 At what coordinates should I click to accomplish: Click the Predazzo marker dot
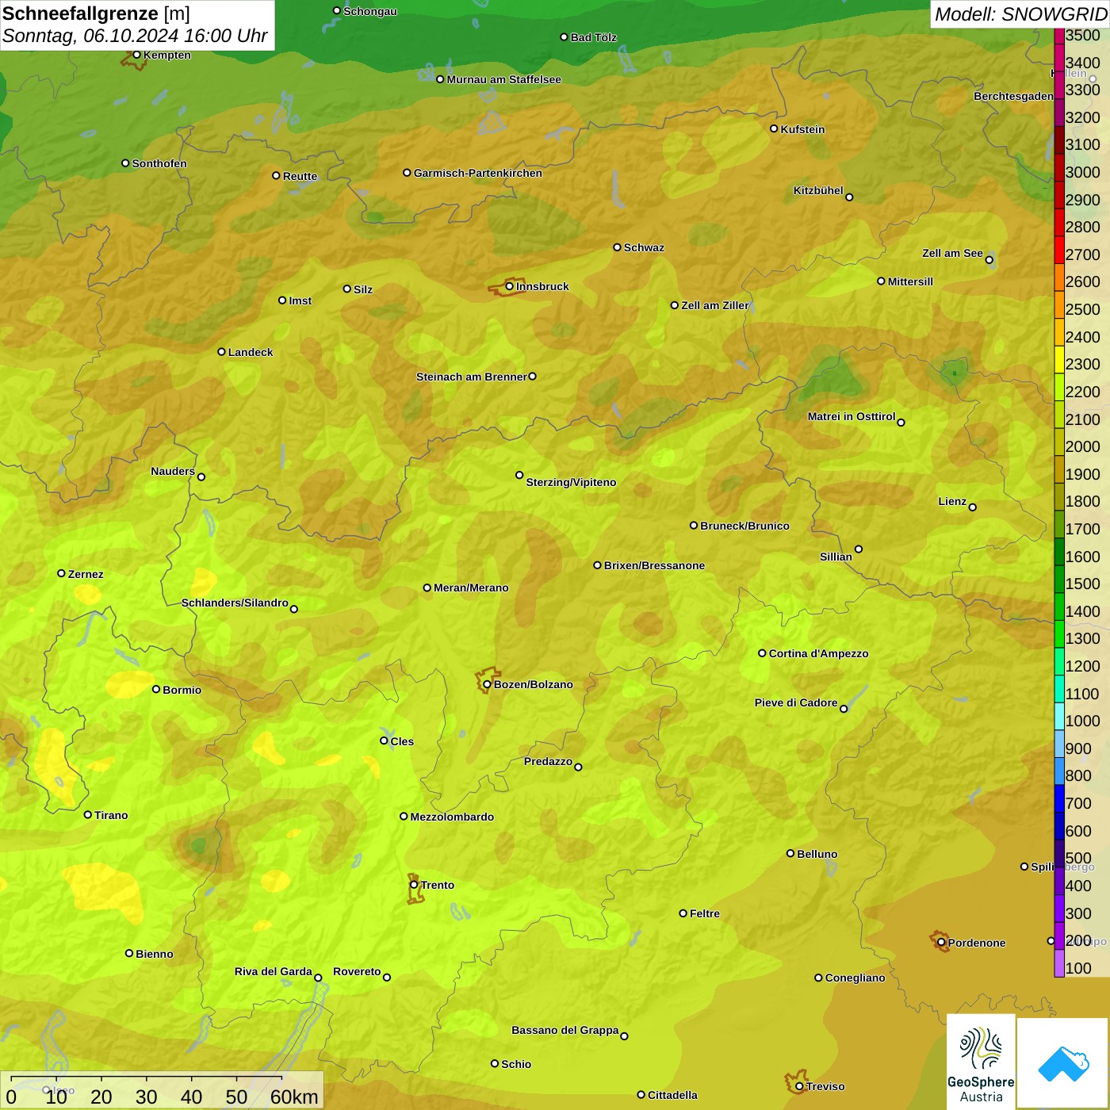coord(578,767)
